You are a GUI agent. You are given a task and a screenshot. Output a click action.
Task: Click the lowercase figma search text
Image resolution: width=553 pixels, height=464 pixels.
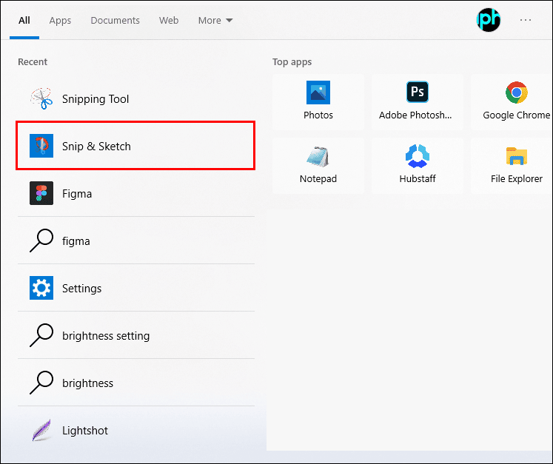pyautogui.click(x=76, y=241)
